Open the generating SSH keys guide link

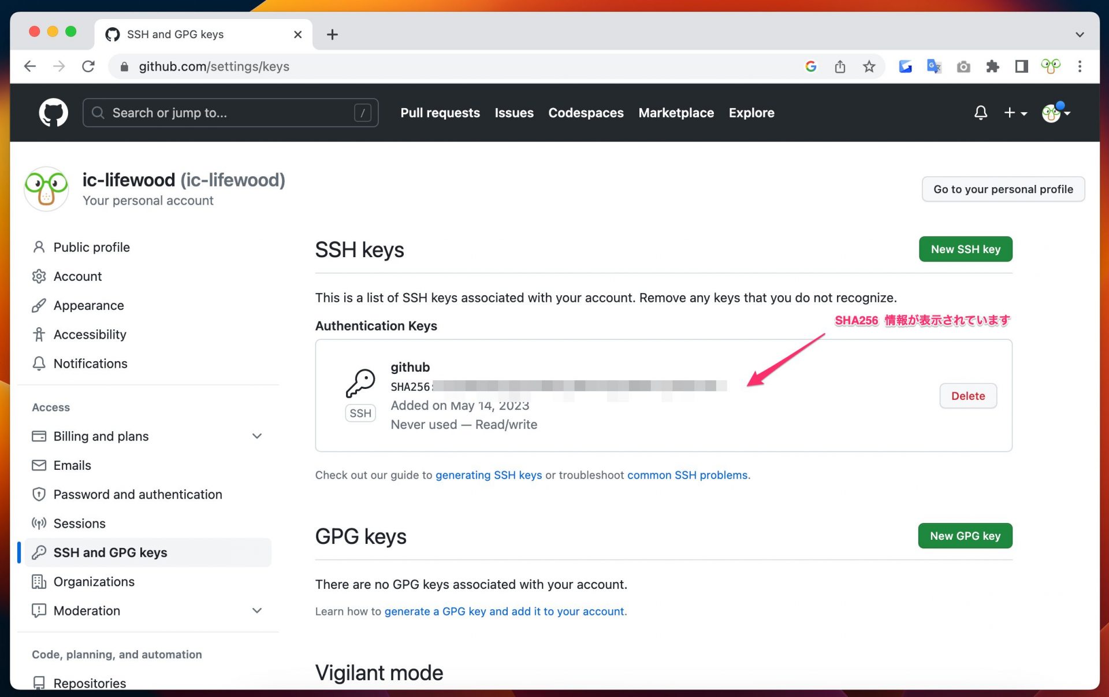(488, 475)
